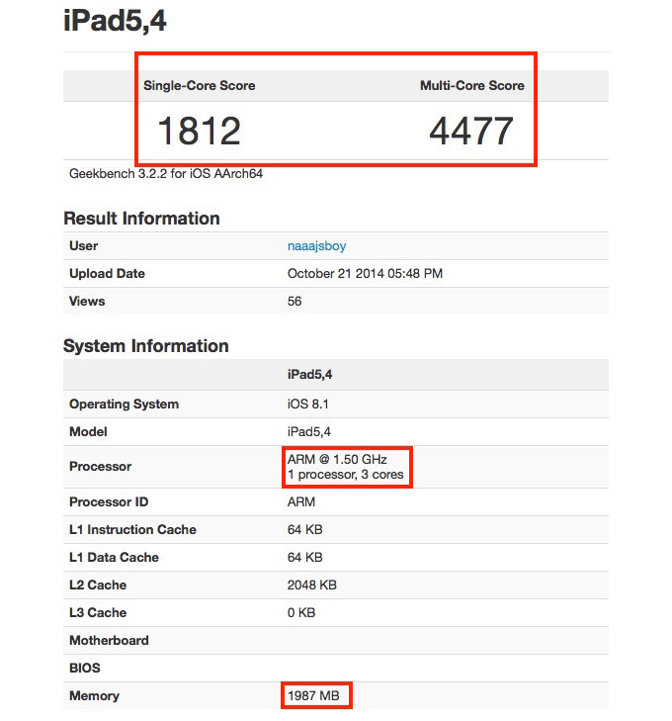The width and height of the screenshot is (672, 721).
Task: Select the 1987 MB memory value
Action: (313, 695)
